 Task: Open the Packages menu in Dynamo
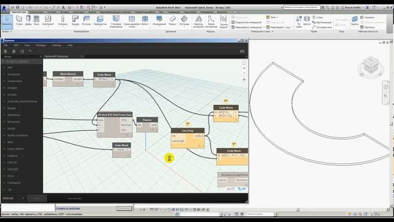(41, 45)
